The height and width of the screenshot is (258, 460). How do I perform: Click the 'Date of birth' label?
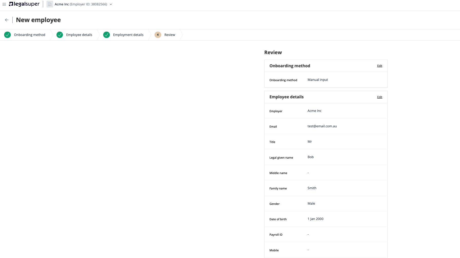(278, 219)
